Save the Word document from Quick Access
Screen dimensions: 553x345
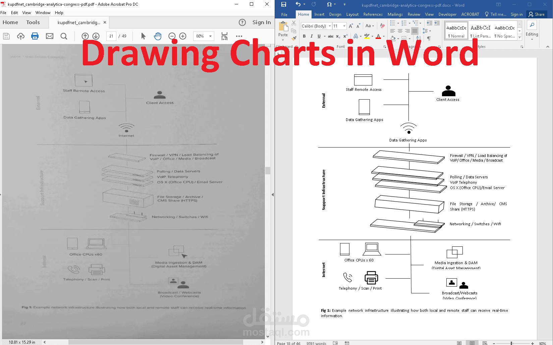pos(284,4)
